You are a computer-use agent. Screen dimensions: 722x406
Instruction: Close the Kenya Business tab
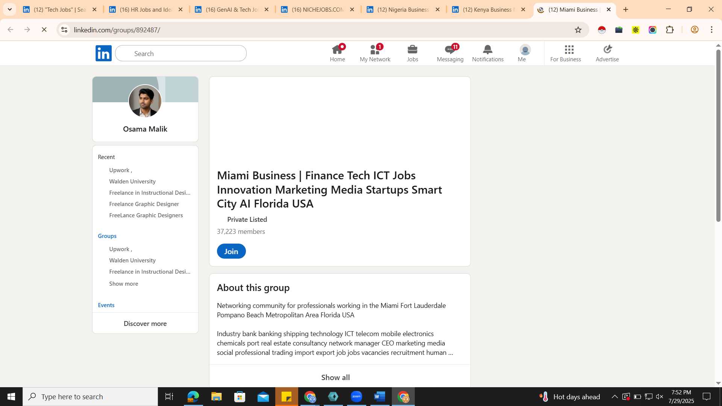pyautogui.click(x=523, y=9)
